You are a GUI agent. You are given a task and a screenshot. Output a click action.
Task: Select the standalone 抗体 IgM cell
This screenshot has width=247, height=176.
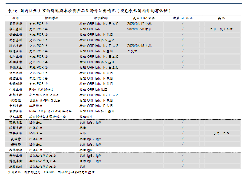[x=86, y=150]
